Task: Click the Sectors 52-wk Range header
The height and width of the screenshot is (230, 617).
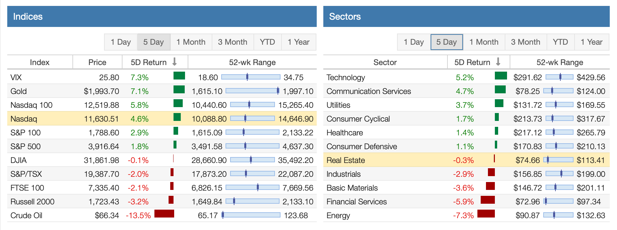Action: tap(560, 62)
